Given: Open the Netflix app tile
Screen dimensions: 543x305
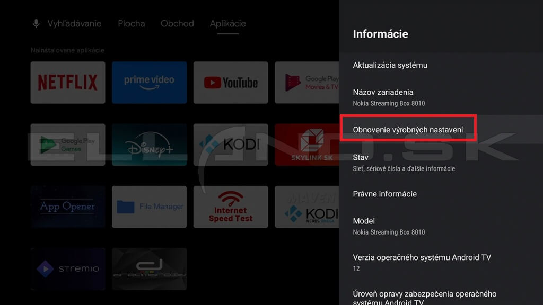Looking at the screenshot, I should pyautogui.click(x=67, y=82).
